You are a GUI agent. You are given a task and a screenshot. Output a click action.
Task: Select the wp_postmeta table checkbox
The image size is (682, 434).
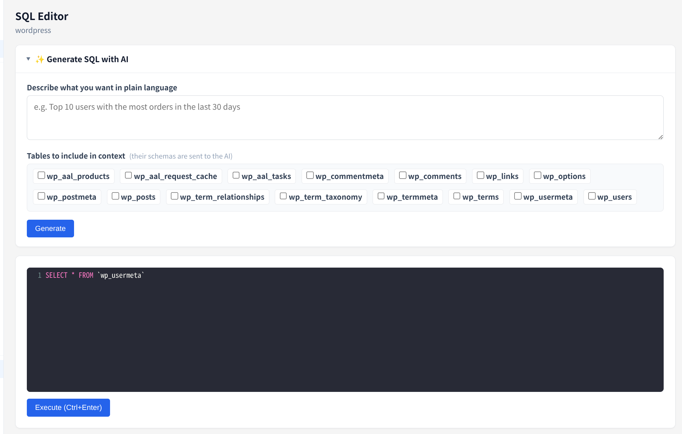[x=41, y=196]
